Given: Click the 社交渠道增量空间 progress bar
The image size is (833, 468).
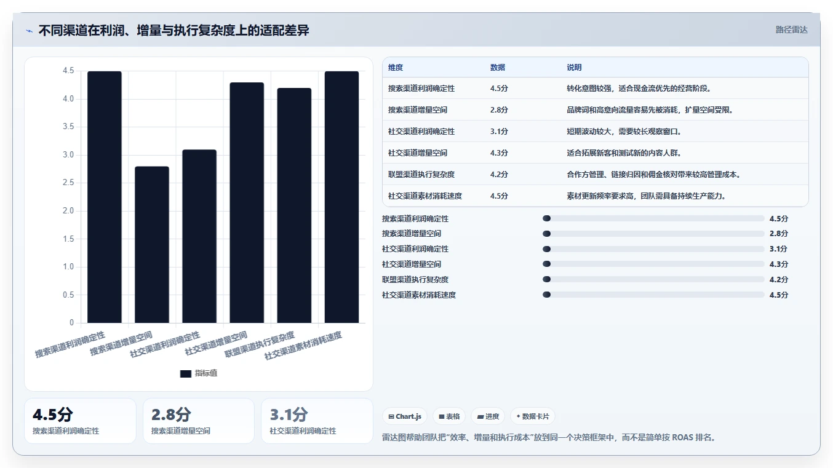Looking at the screenshot, I should (x=653, y=264).
